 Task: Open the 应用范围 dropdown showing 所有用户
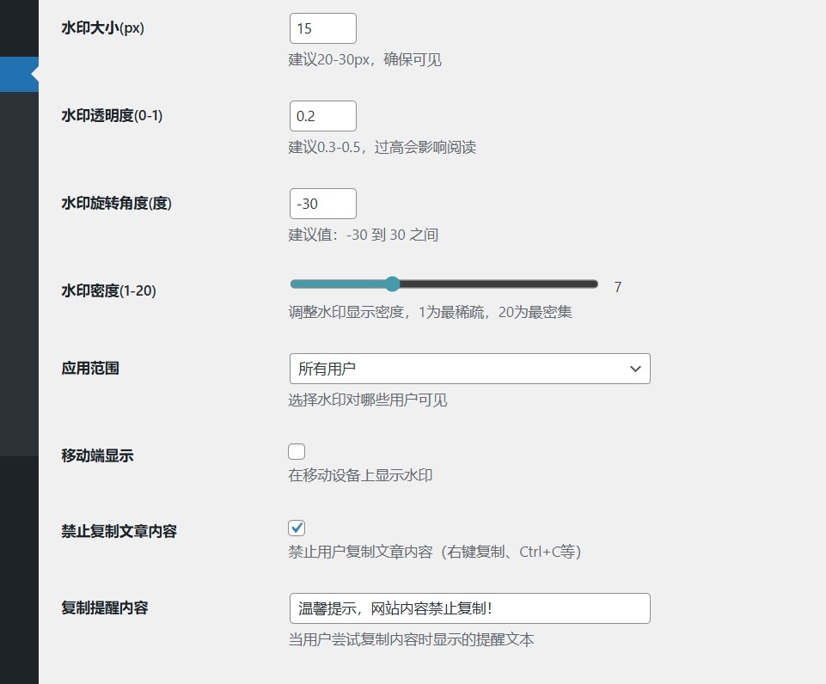[468, 369]
